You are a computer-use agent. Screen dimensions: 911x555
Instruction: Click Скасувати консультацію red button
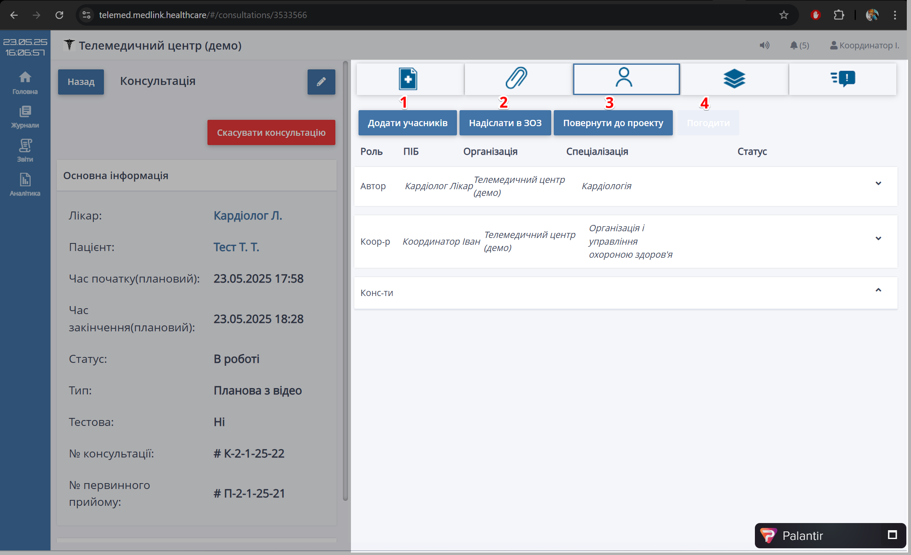[x=271, y=132]
